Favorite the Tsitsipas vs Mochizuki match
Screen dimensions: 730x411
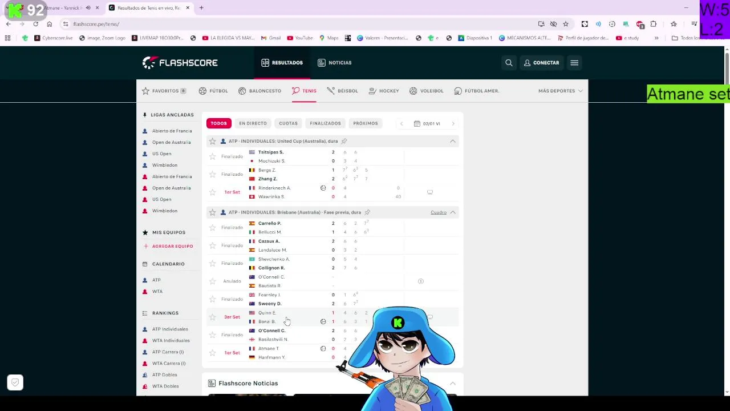(x=213, y=156)
